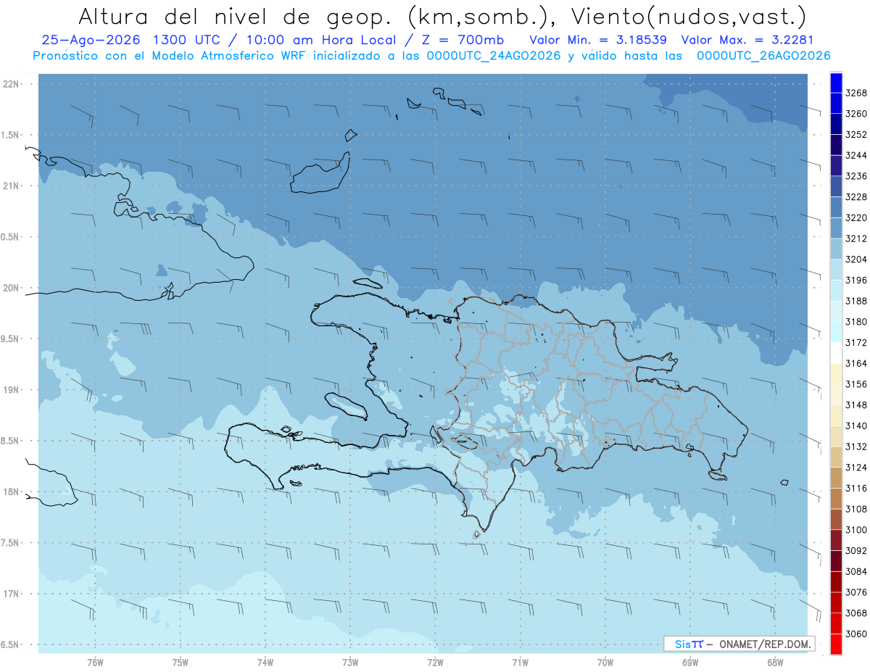Click the main title 'Altura del nivel de geop.'

click(236, 16)
